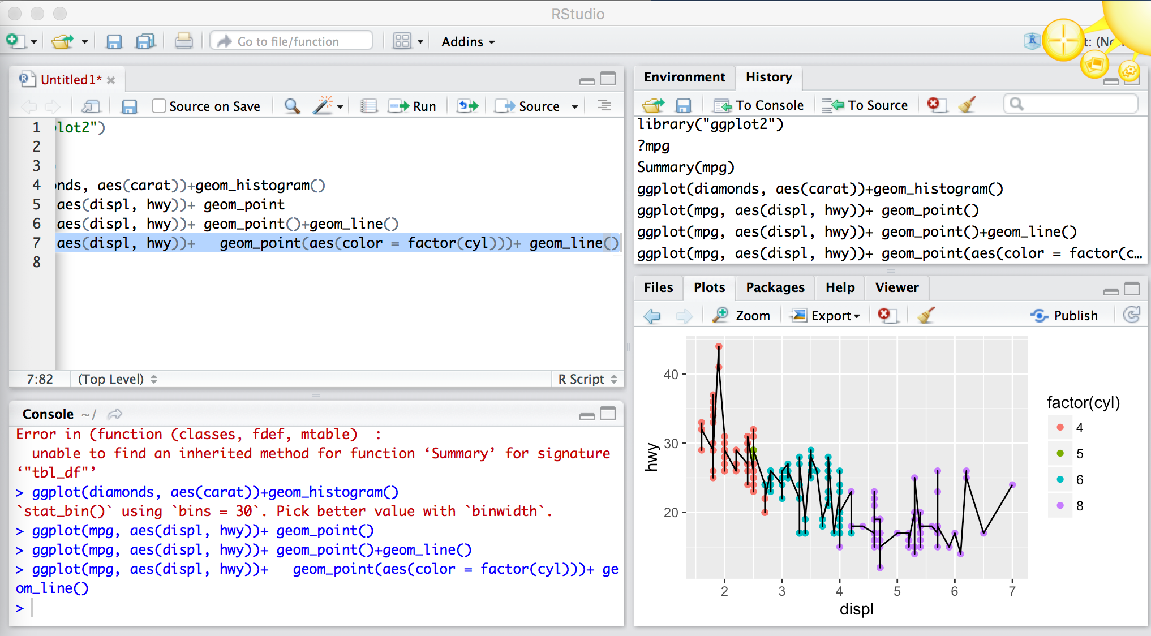Switch to the Environment tab
Image resolution: width=1151 pixels, height=636 pixels.
684,77
